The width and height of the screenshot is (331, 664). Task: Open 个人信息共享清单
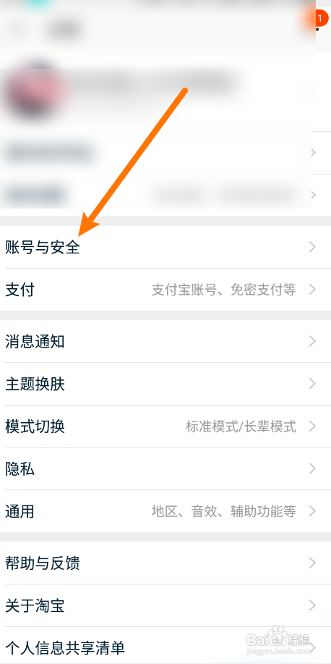click(x=165, y=645)
